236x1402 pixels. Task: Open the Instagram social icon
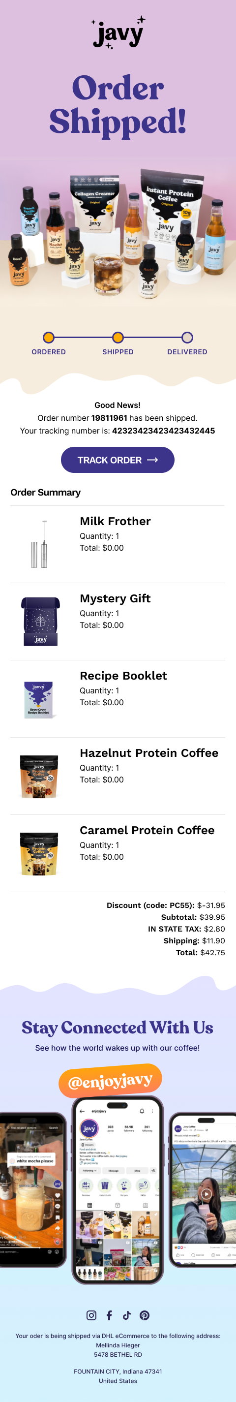tap(91, 1315)
